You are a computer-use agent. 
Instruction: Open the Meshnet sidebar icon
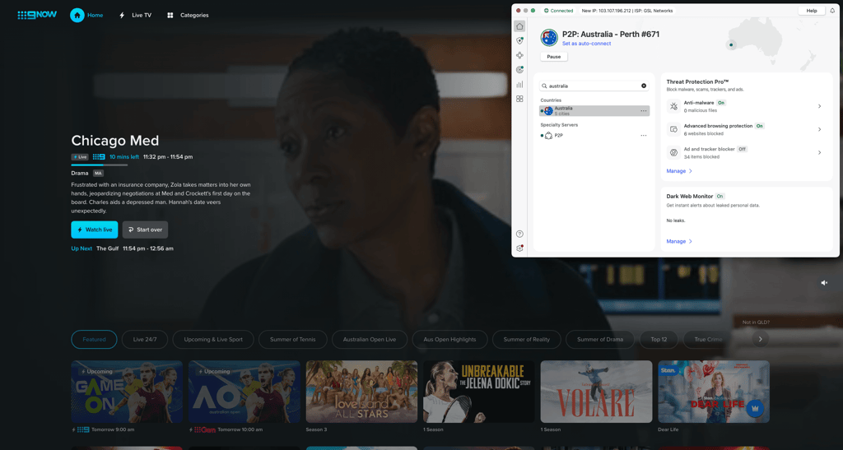coord(519,55)
